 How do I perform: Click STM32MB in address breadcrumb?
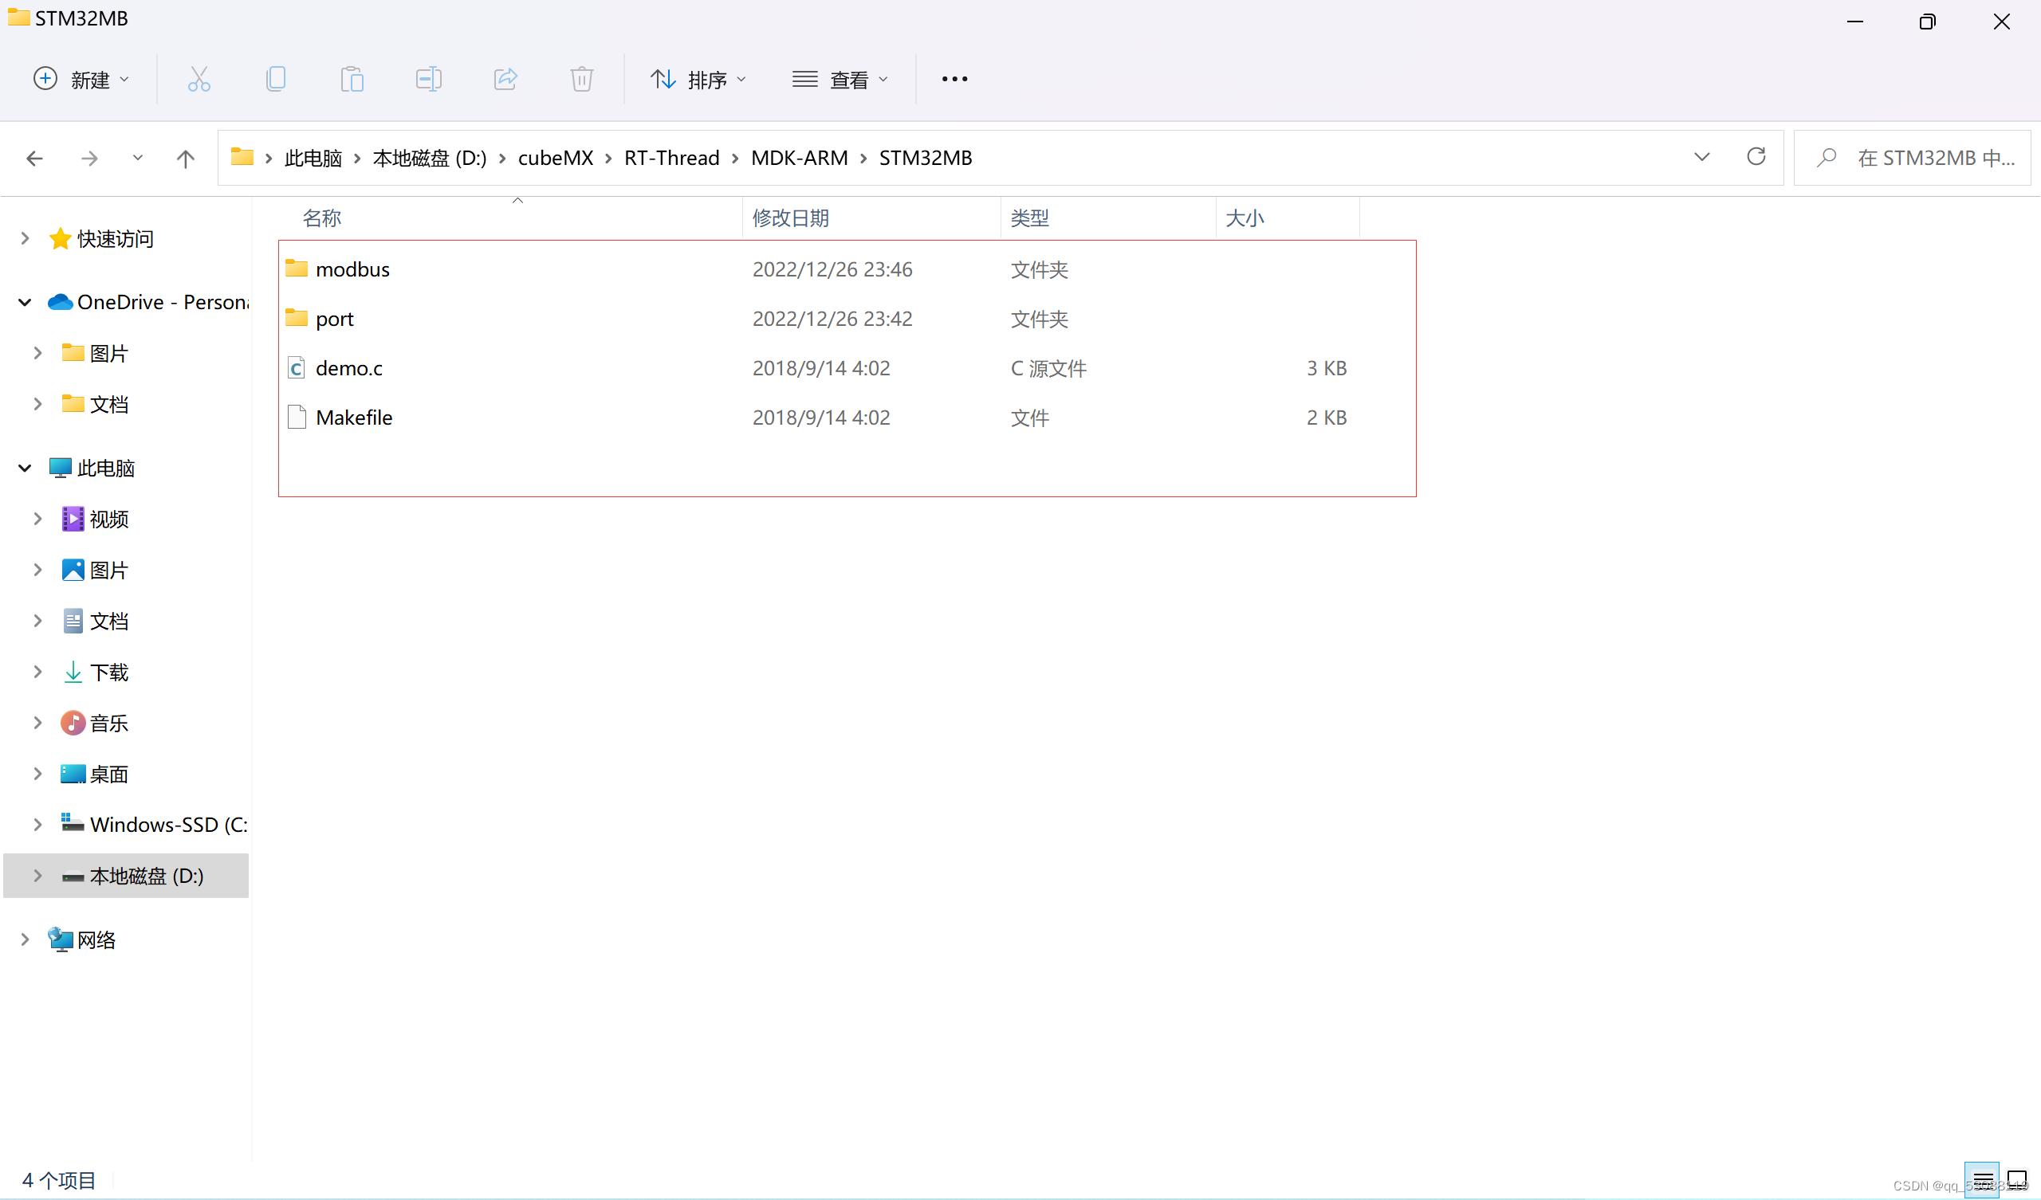coord(926,158)
